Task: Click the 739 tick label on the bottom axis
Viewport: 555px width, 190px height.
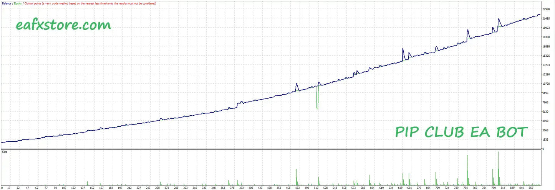Action: (x=456, y=188)
